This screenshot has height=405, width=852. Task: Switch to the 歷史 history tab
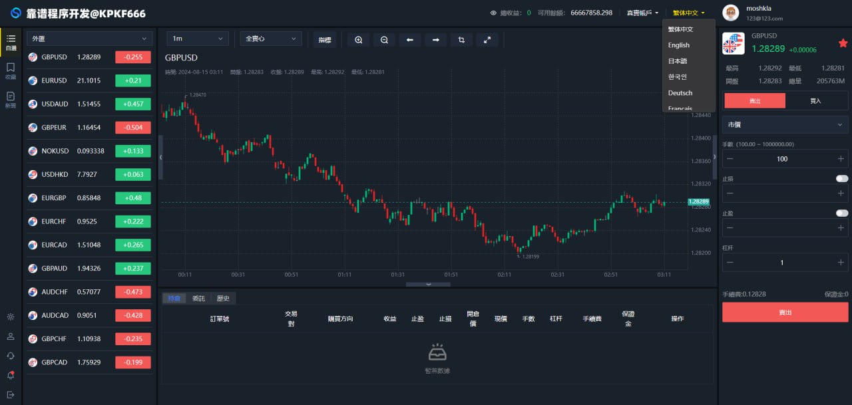(223, 299)
